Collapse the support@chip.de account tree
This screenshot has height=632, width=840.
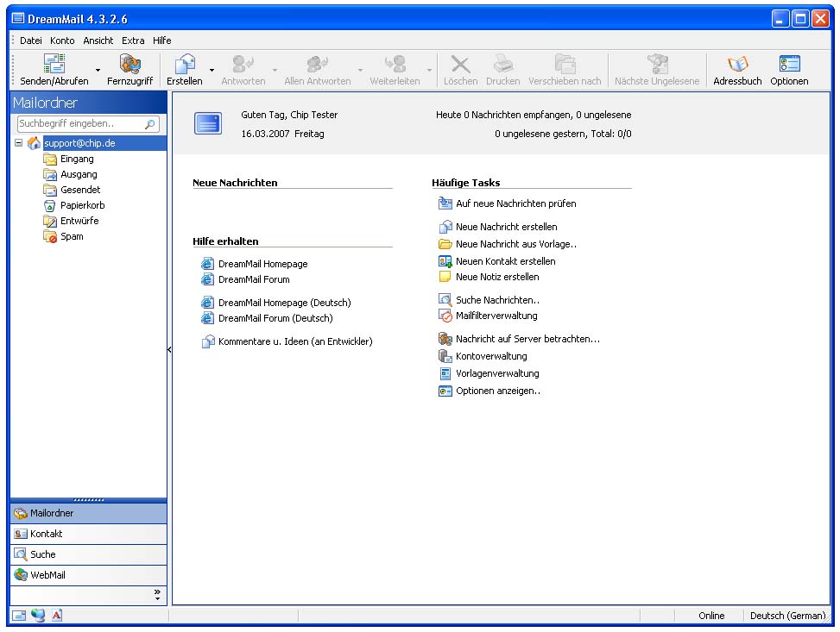[18, 143]
